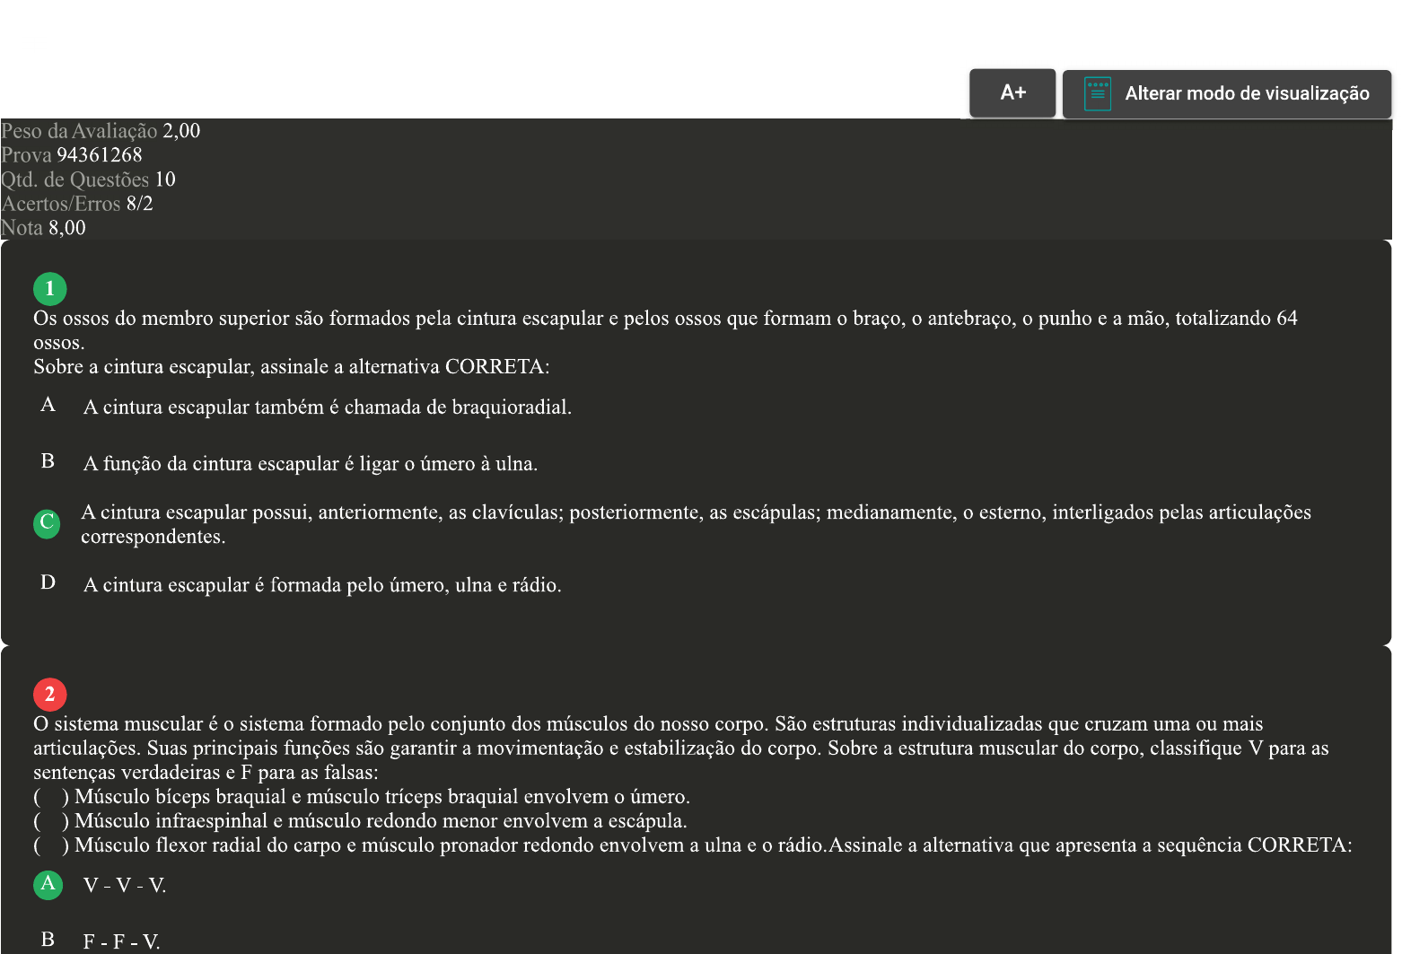The height and width of the screenshot is (954, 1402).
Task: Click answer text about ligar o úmero à ulna
Action: point(311,464)
